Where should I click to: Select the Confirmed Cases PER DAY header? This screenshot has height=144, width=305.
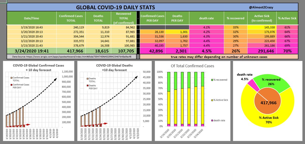pos(152,18)
